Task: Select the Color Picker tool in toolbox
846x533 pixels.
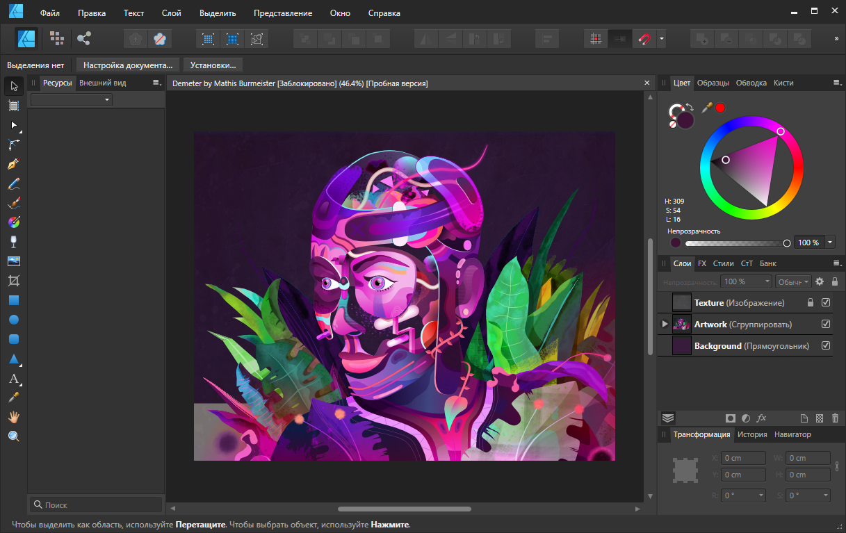Action: [14, 397]
